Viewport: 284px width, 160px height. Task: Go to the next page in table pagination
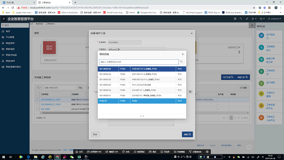tap(235, 118)
